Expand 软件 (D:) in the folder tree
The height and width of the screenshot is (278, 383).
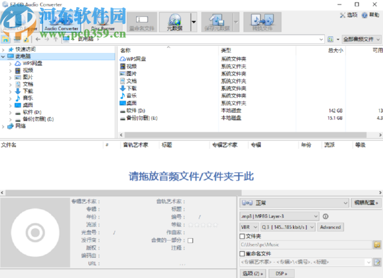(10, 113)
